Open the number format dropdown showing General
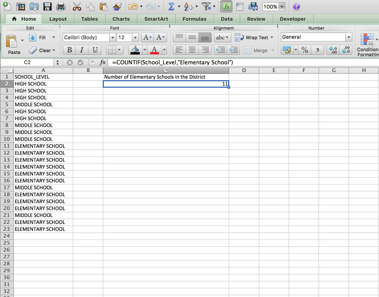 coord(349,37)
